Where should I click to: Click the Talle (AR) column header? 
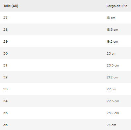tap(11, 6)
